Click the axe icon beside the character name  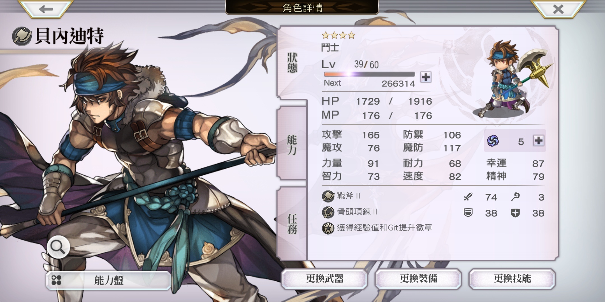coord(22,36)
